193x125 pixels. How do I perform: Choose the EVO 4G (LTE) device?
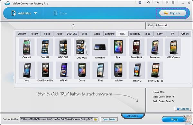click(x=155, y=70)
